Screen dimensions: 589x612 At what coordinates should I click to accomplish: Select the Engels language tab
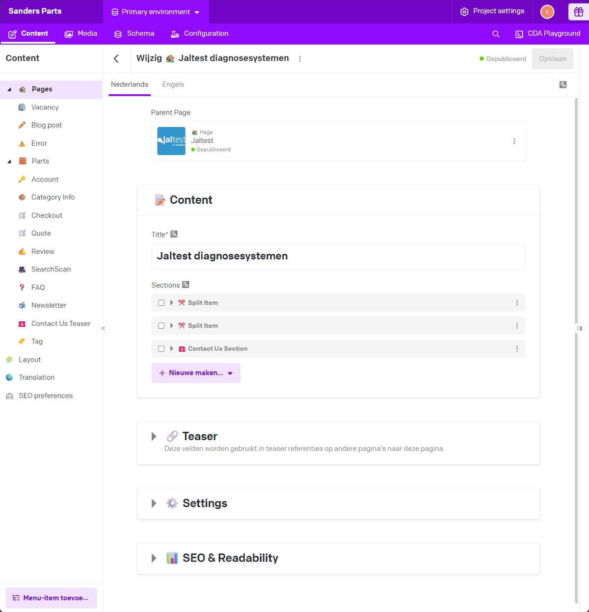(173, 84)
